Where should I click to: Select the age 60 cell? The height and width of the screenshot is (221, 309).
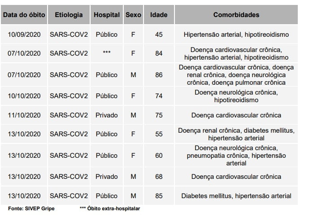(159, 156)
